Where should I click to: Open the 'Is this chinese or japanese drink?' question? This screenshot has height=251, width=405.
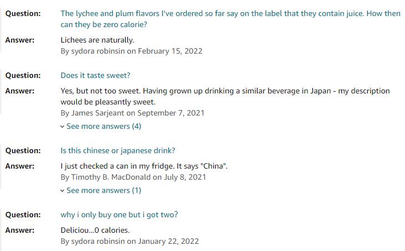tap(118, 150)
